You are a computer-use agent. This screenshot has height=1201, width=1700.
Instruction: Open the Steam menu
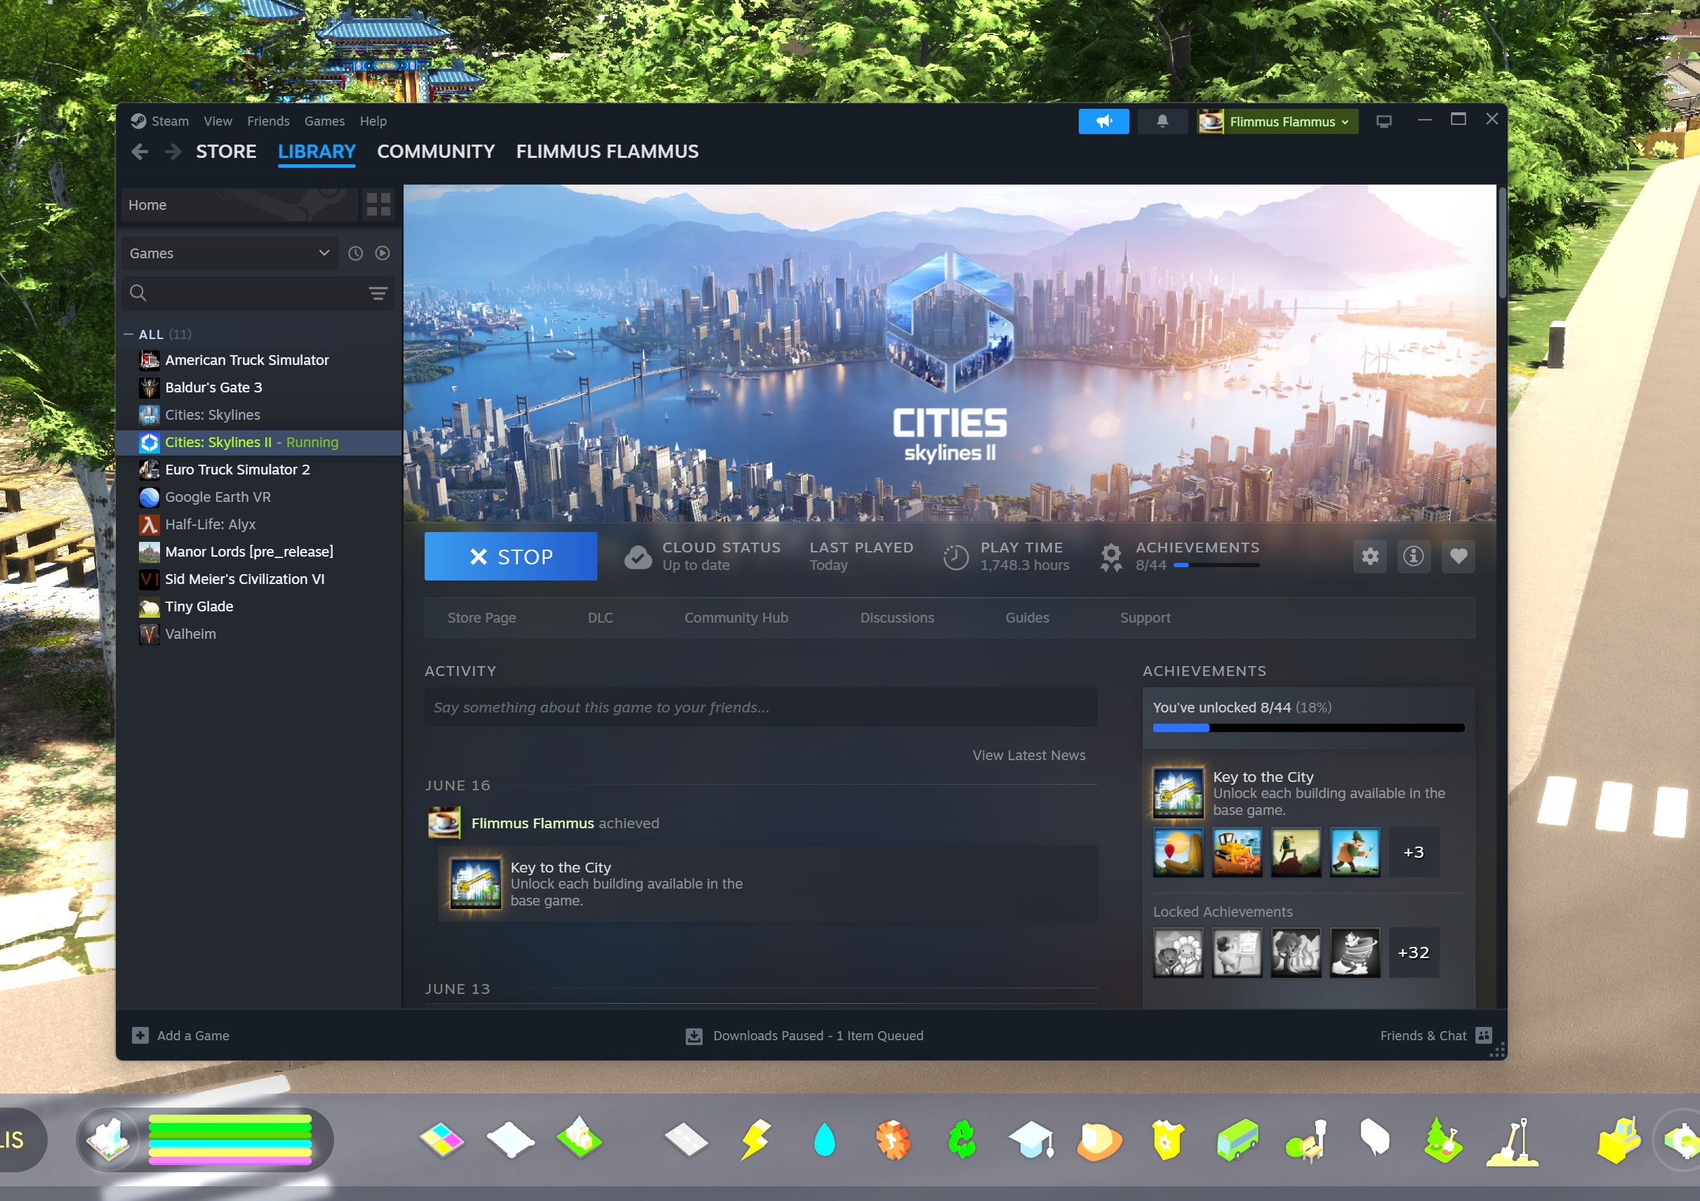point(170,121)
